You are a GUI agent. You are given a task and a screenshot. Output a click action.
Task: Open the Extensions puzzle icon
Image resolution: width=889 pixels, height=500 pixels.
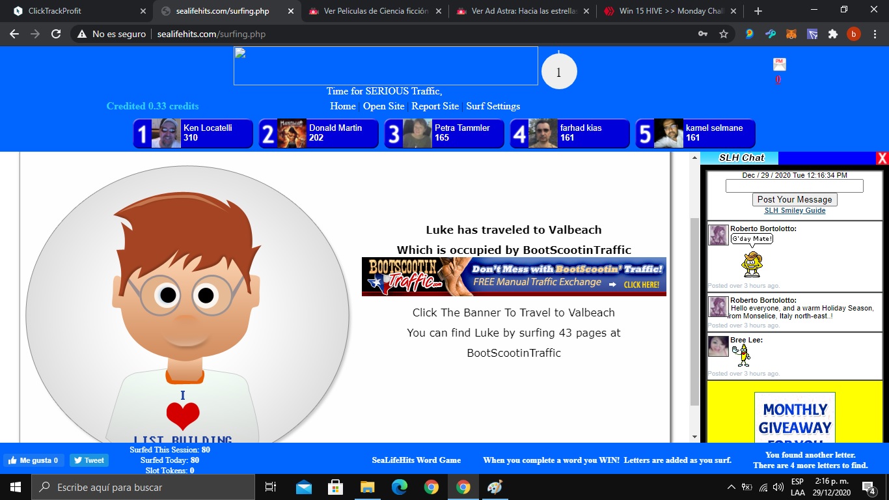(x=832, y=34)
